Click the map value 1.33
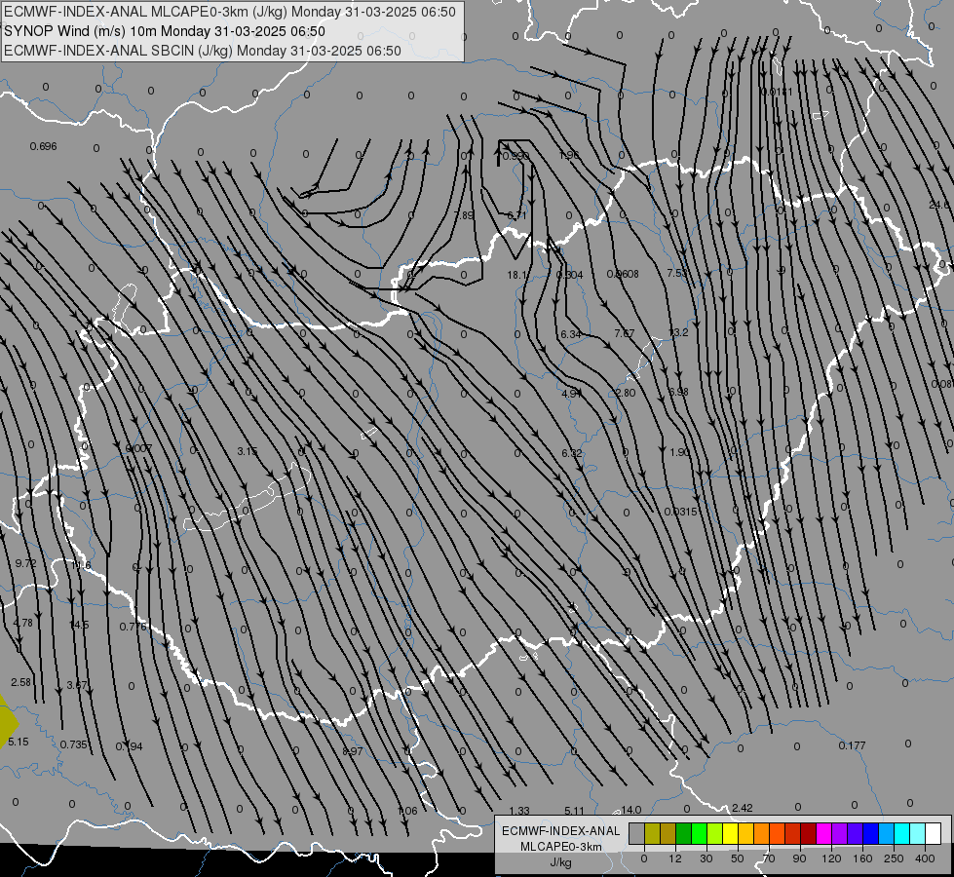 click(x=519, y=811)
